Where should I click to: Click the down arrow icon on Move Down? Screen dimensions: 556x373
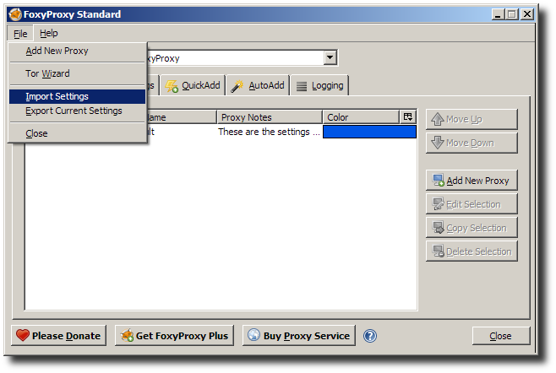click(x=438, y=143)
